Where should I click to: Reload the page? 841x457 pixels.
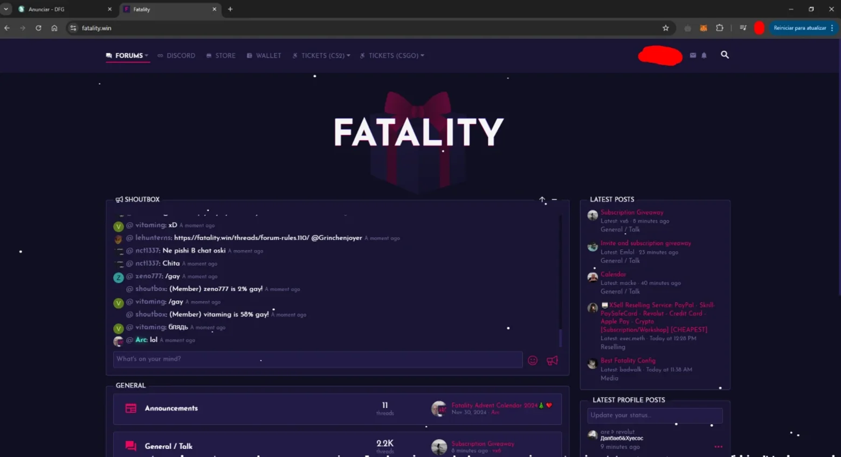pyautogui.click(x=38, y=28)
